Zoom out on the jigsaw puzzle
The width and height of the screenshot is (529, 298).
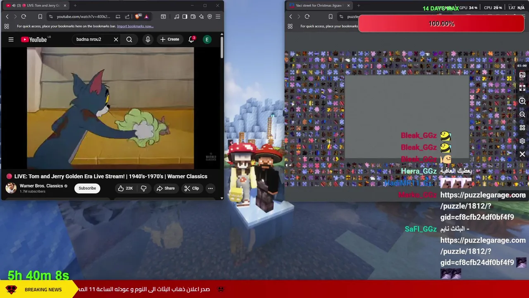pos(522,115)
